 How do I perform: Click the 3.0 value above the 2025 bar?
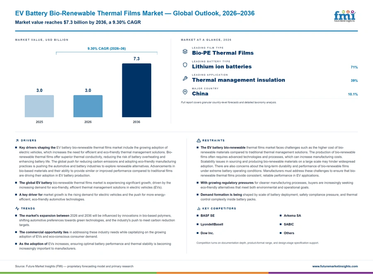click(x=39, y=90)
